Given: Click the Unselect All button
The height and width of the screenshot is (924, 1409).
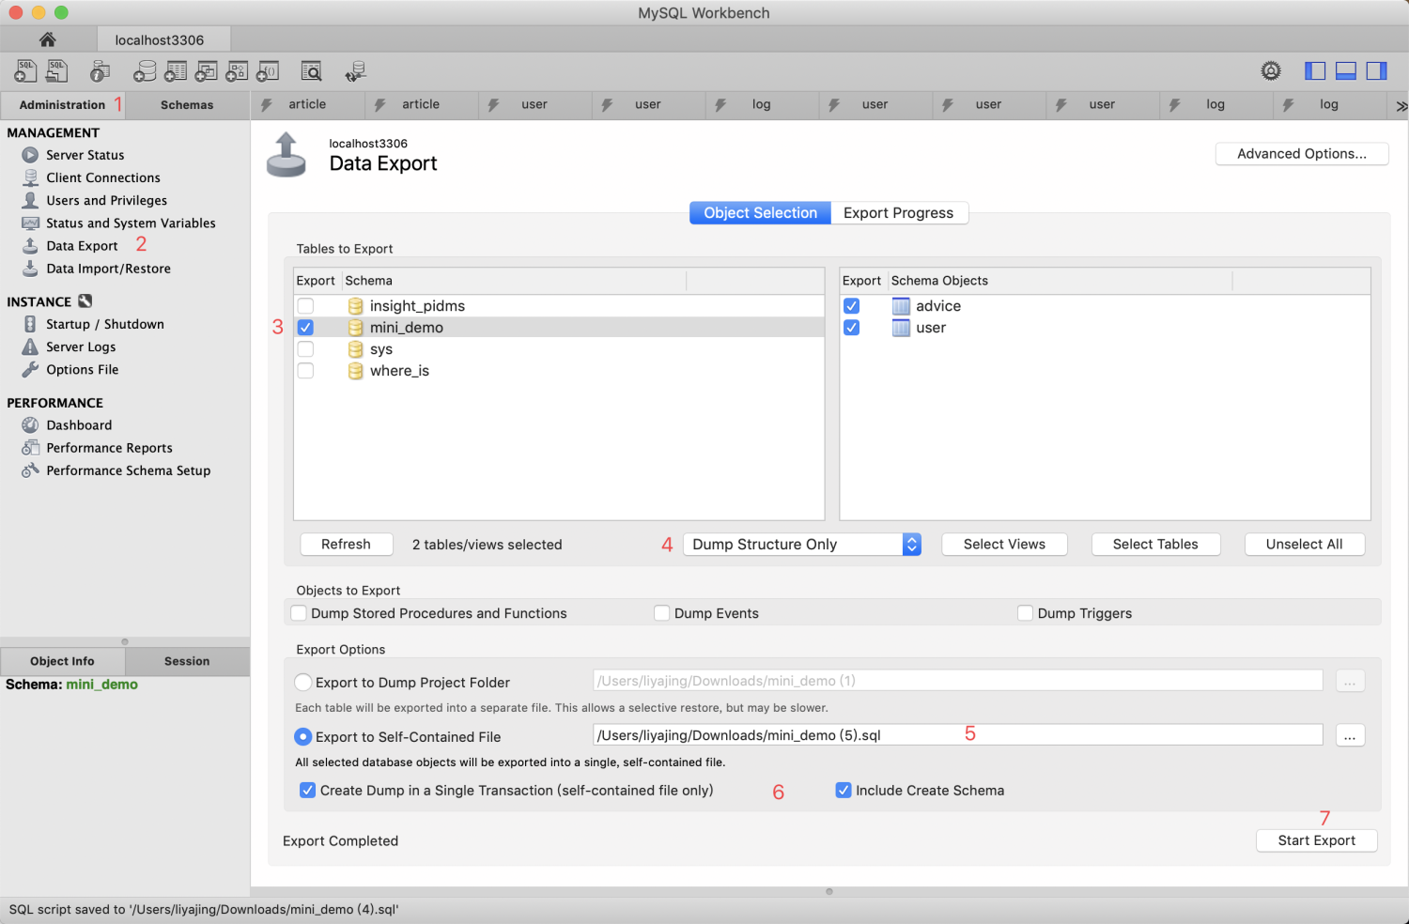Looking at the screenshot, I should coord(1304,545).
